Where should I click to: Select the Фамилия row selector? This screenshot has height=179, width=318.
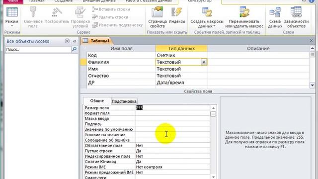click(83, 62)
